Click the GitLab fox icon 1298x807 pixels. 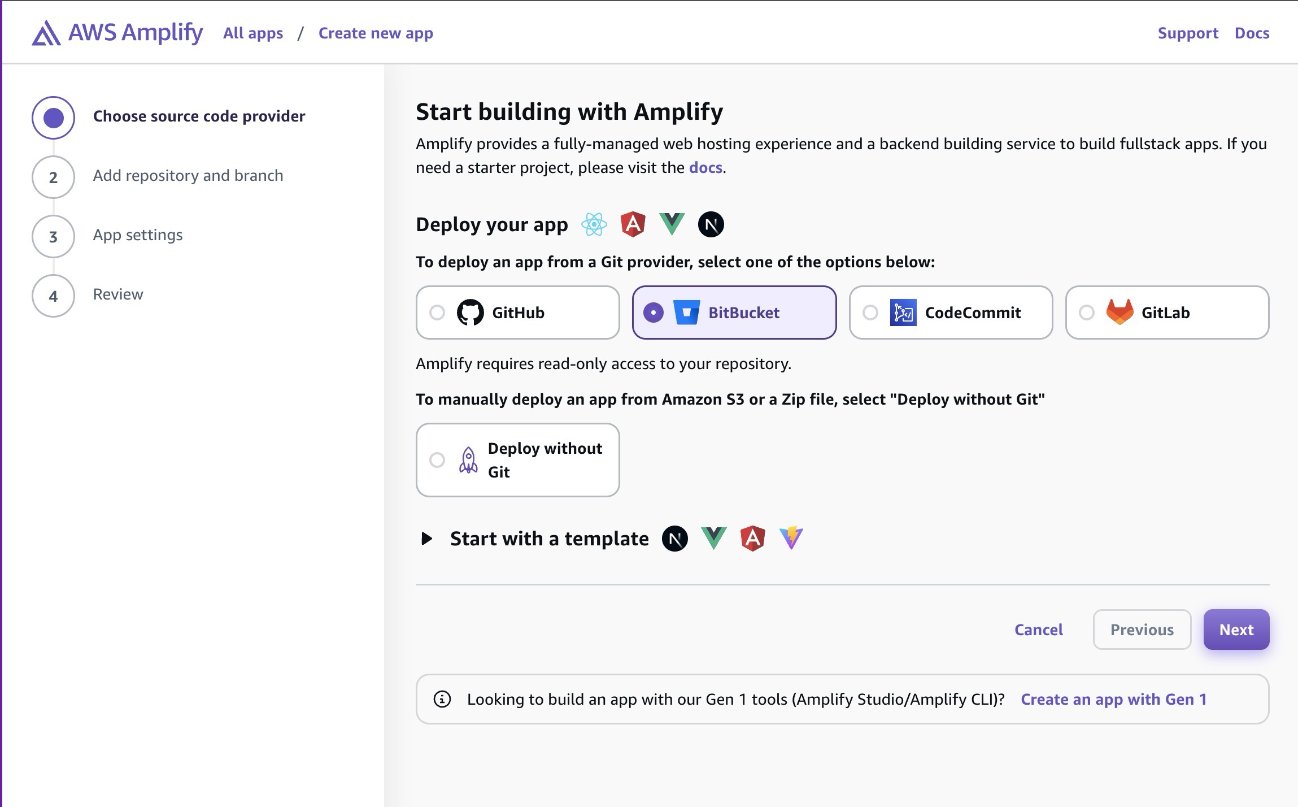point(1120,311)
